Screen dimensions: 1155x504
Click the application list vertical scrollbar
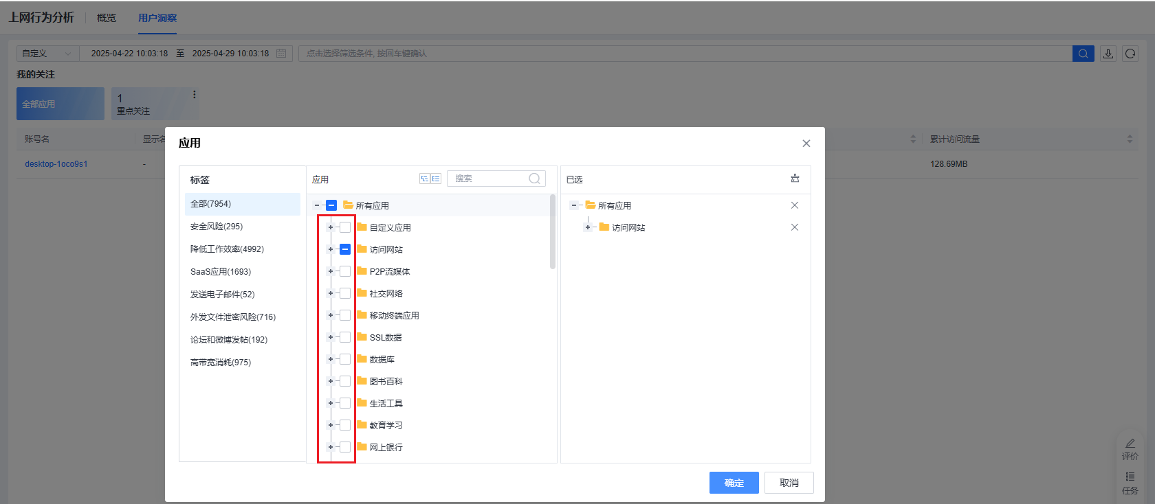click(553, 232)
